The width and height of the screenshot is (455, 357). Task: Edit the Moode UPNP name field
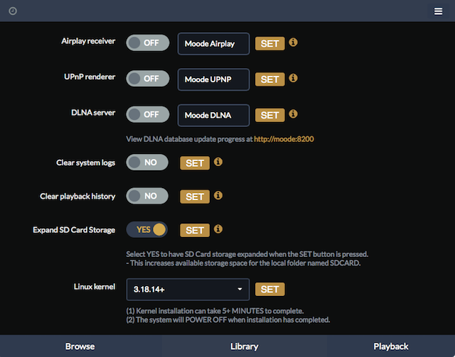point(213,79)
